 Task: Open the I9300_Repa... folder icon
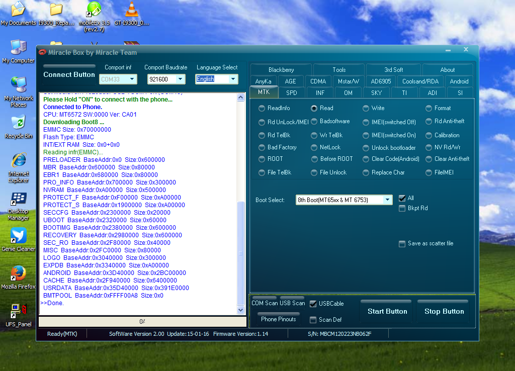pyautogui.click(x=56, y=13)
